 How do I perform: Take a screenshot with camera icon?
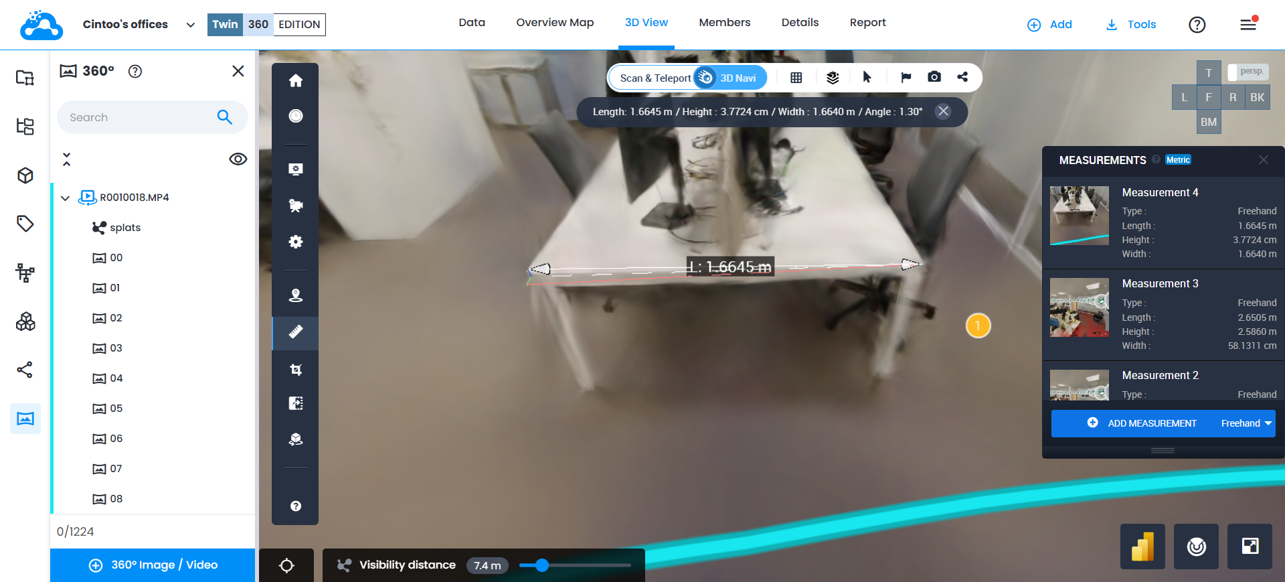coord(934,77)
